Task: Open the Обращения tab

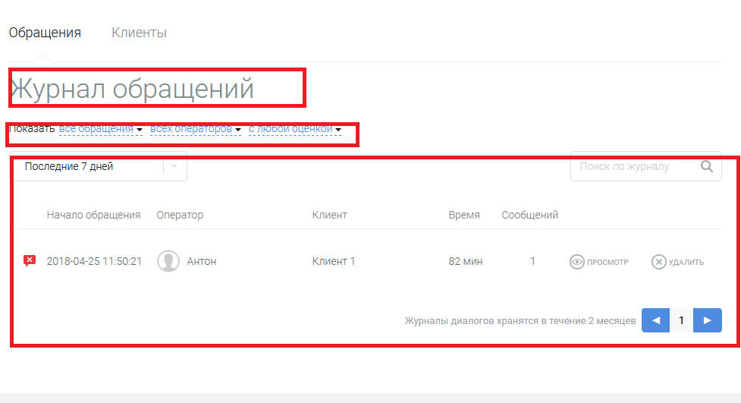Action: tap(45, 33)
